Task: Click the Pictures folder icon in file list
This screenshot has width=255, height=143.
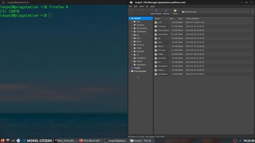Action: pyautogui.click(x=156, y=50)
